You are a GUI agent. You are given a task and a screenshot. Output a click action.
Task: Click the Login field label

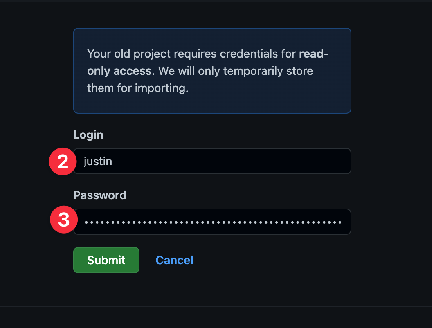pyautogui.click(x=88, y=135)
